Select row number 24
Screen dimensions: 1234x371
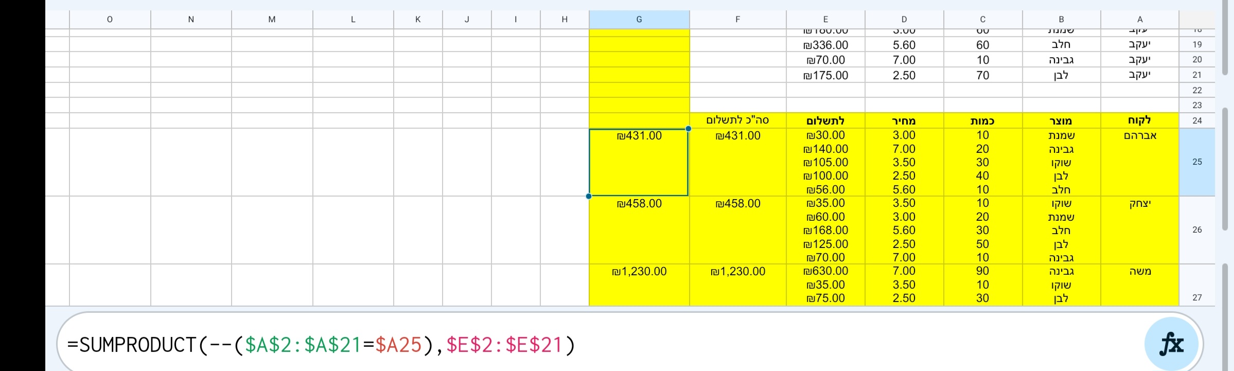(1197, 120)
